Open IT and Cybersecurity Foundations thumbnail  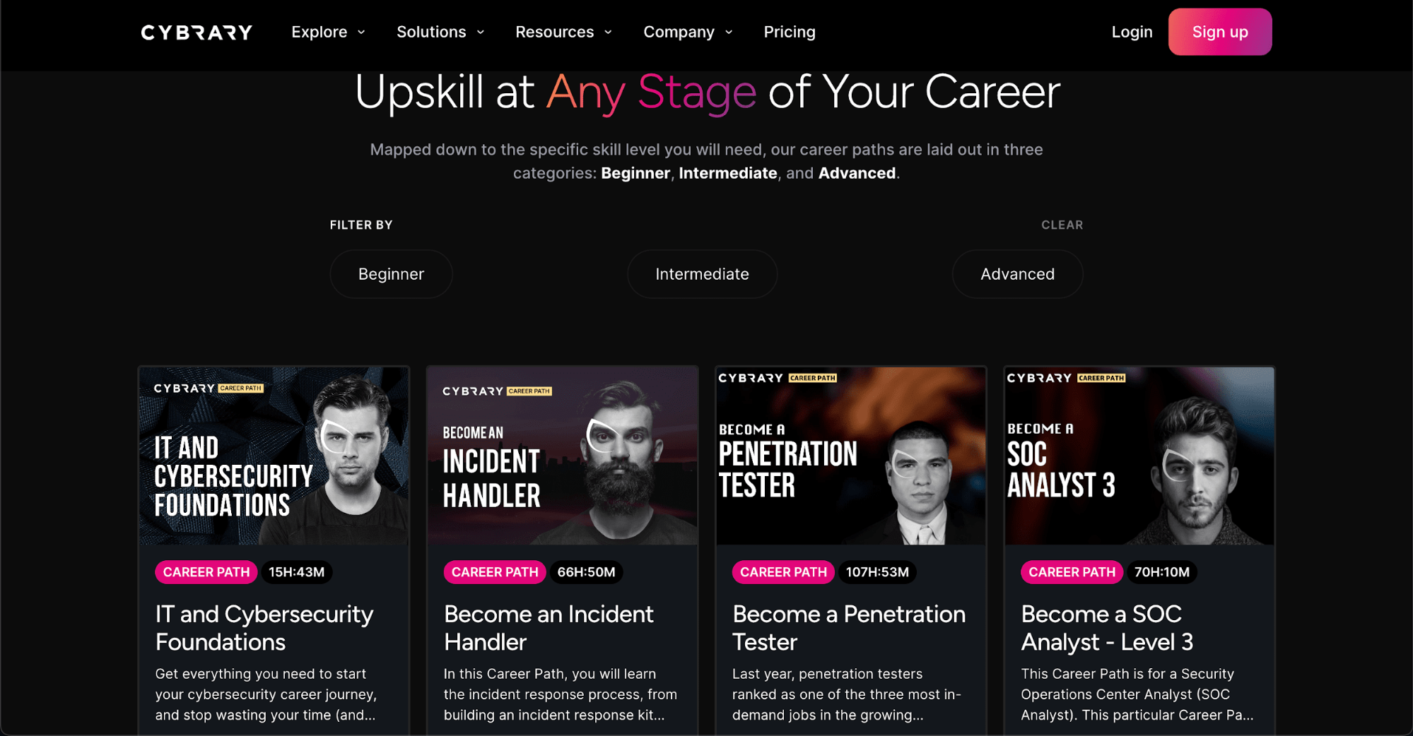(274, 456)
